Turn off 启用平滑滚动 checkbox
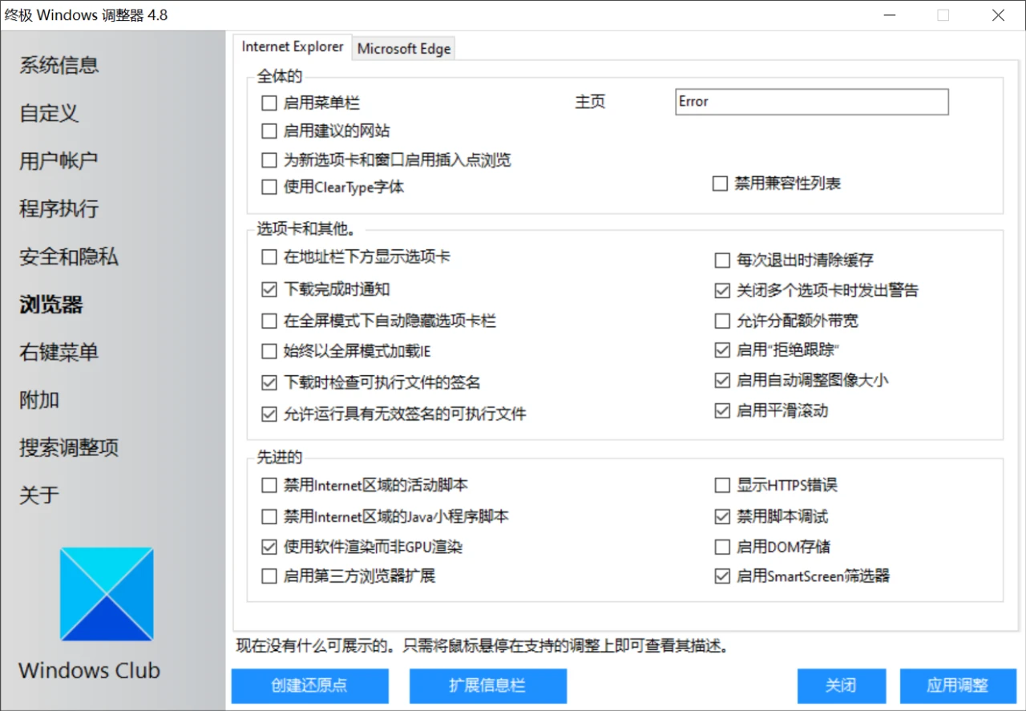The image size is (1026, 711). pyautogui.click(x=722, y=410)
